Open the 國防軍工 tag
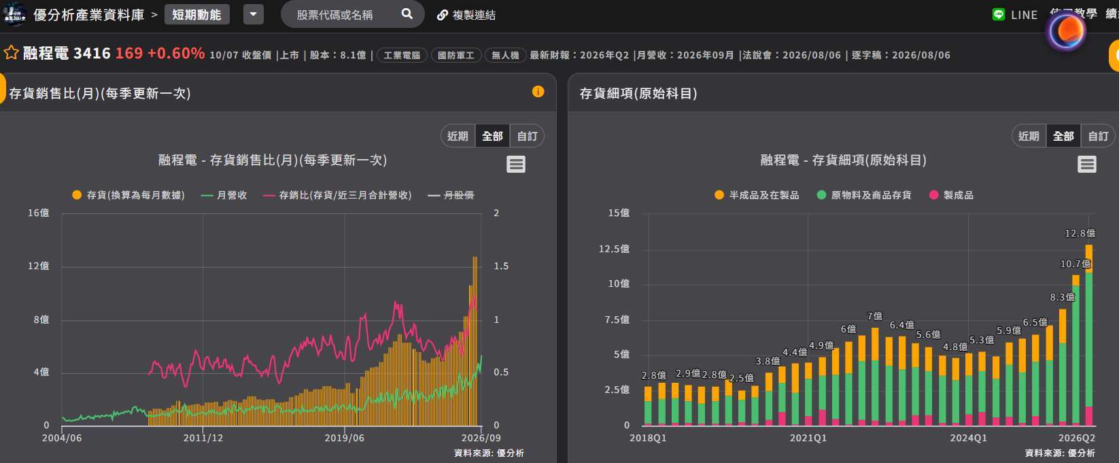Screen dimensions: 1119x463 [x=455, y=55]
